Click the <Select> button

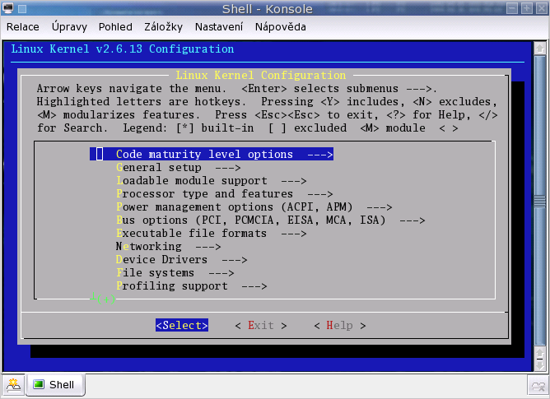[x=182, y=326]
